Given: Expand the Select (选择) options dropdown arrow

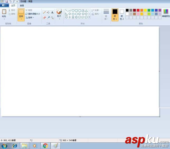Looking at the screenshot, I should (21, 19).
